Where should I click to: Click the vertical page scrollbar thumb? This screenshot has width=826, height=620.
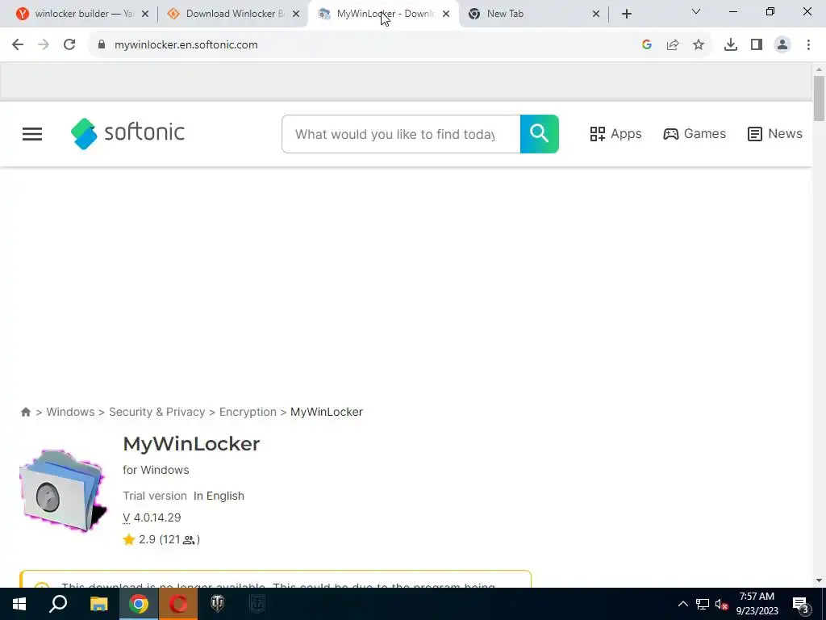coord(819,98)
